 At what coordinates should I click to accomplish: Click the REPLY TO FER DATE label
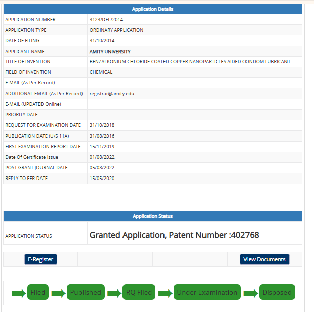[26, 179]
